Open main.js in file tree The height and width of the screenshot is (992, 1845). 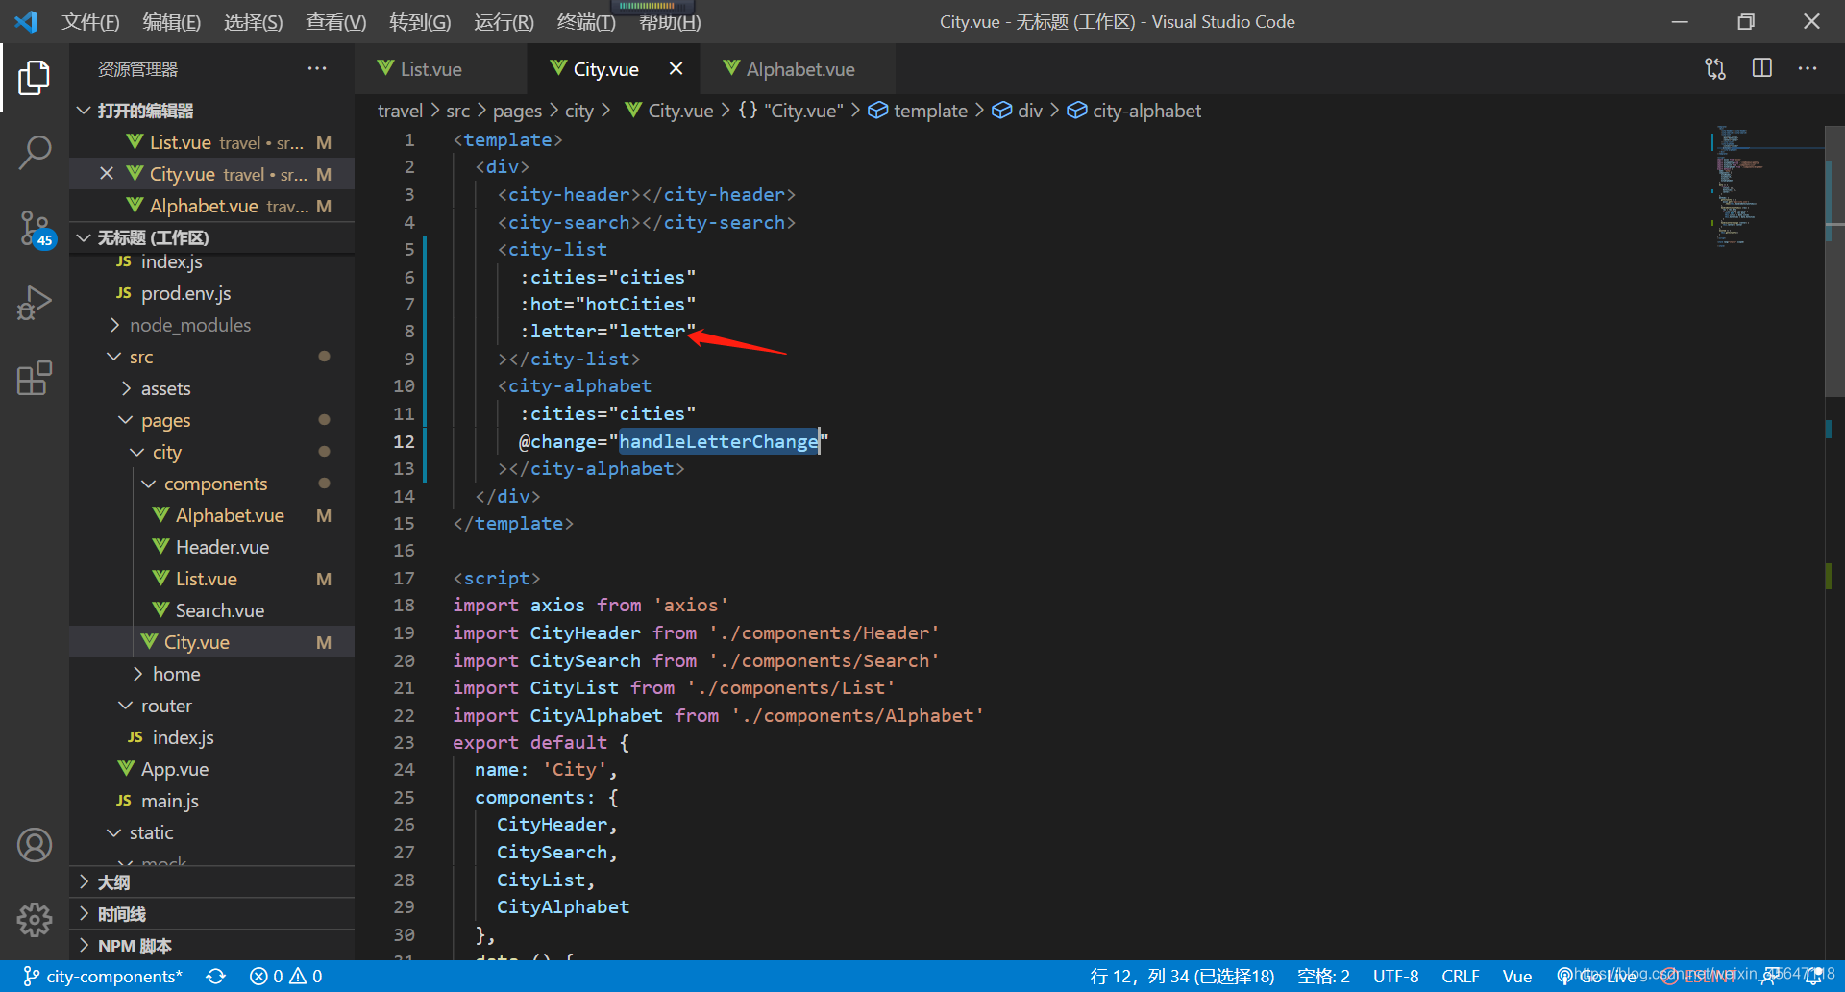coord(211,801)
